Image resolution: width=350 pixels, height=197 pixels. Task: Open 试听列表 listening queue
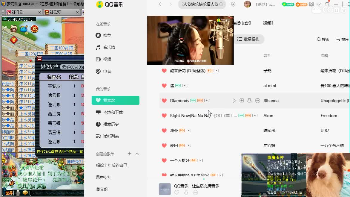coord(107,136)
